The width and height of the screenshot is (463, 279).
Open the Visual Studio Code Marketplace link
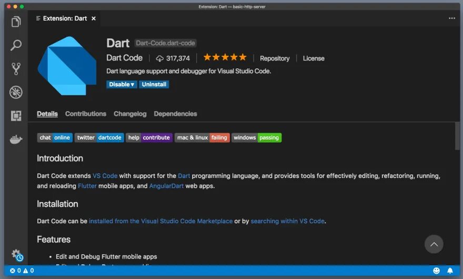(160, 221)
